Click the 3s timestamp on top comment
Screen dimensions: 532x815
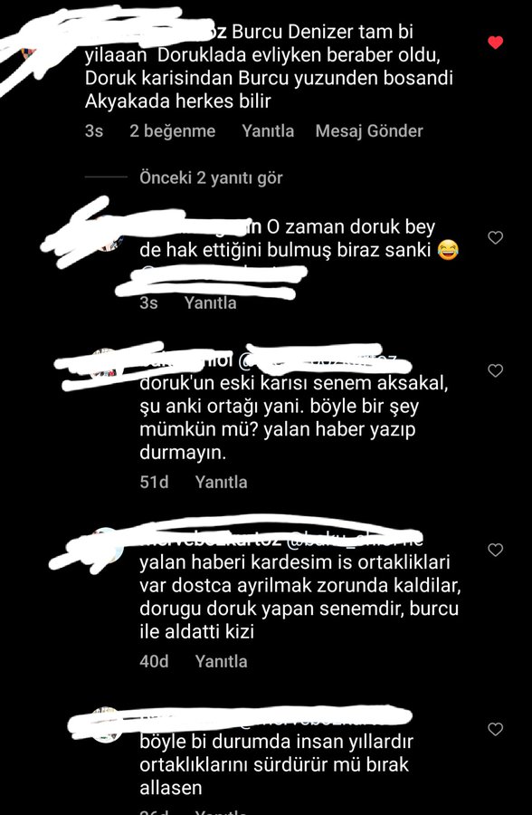(94, 131)
